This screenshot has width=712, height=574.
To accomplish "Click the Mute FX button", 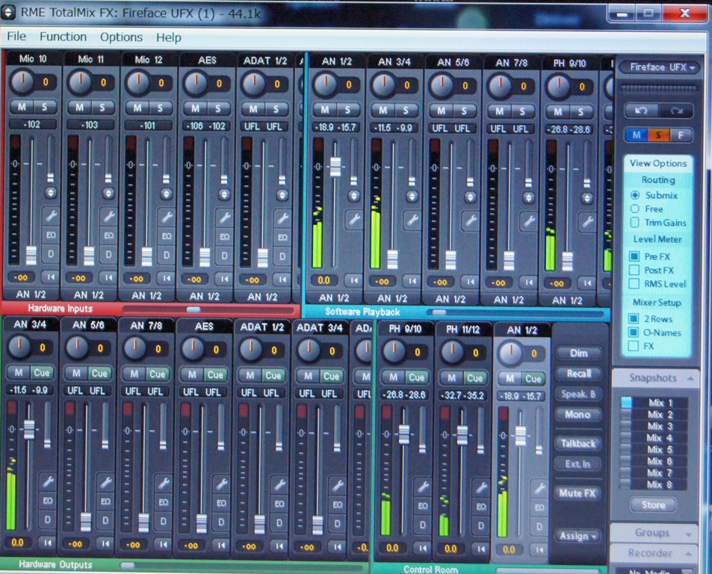I will click(577, 493).
